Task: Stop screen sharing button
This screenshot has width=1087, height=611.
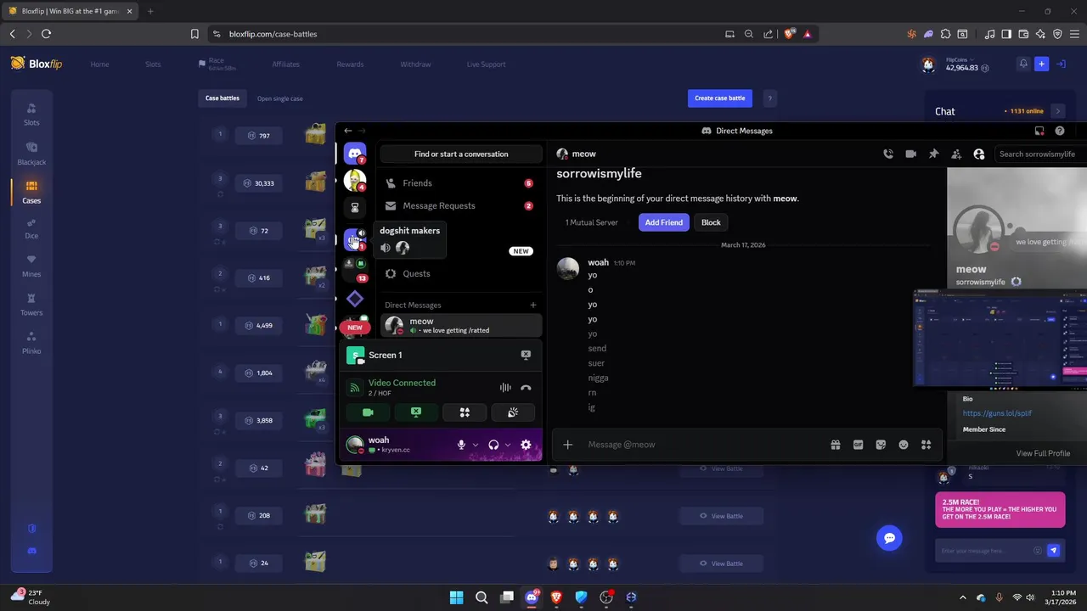Action: point(416,412)
